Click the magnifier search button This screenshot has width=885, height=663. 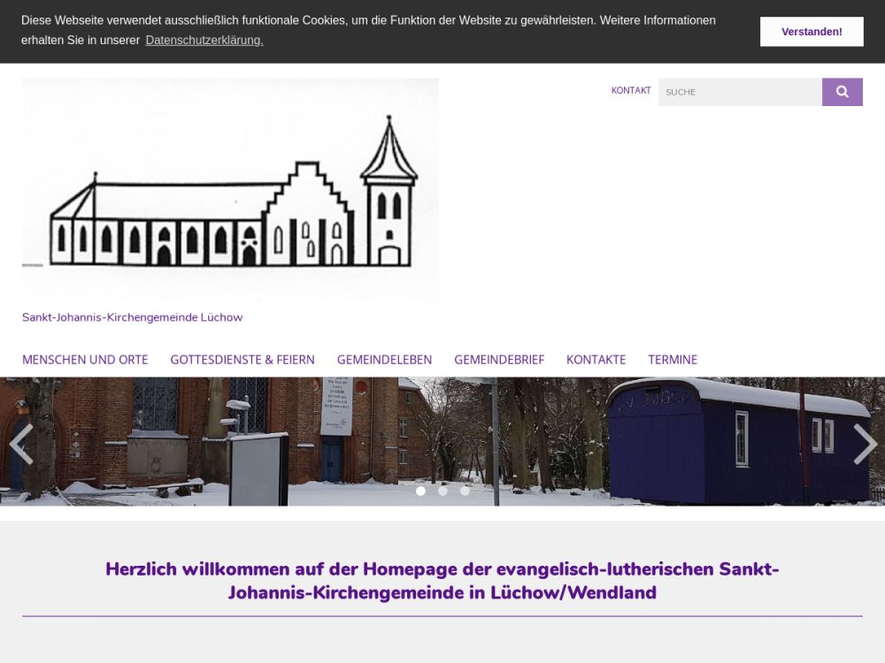[842, 92]
